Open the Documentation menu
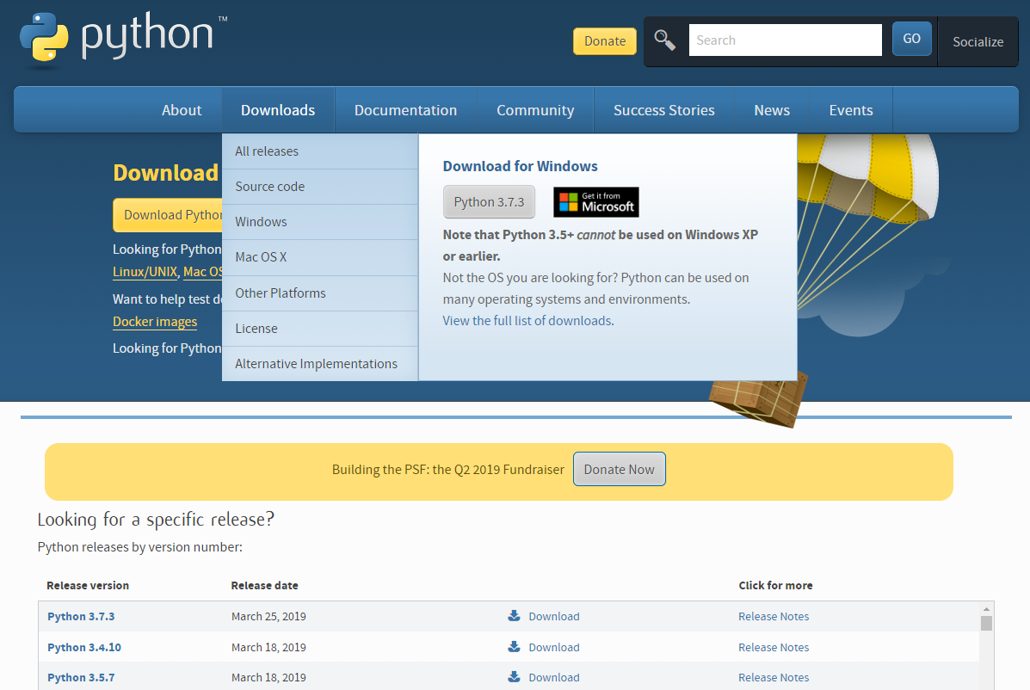The height and width of the screenshot is (690, 1030). coord(405,110)
